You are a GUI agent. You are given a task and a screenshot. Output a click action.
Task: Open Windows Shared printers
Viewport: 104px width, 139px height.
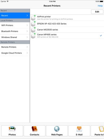tap(15, 37)
